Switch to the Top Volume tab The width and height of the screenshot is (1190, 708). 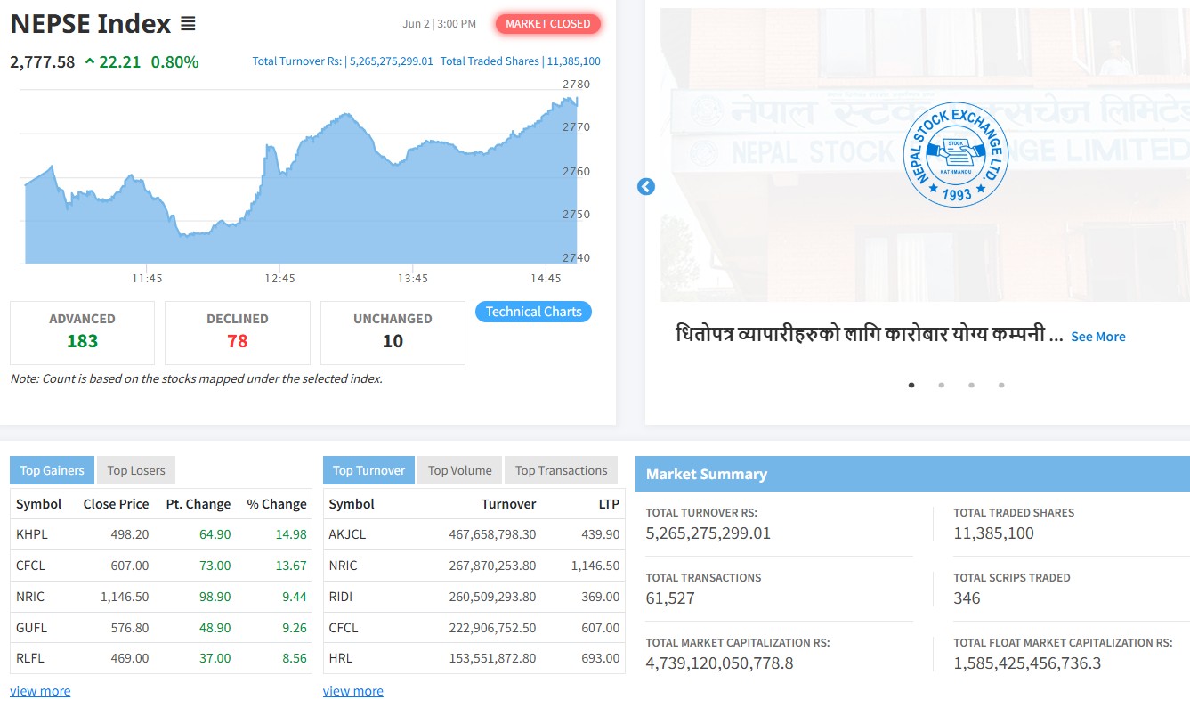tap(459, 470)
